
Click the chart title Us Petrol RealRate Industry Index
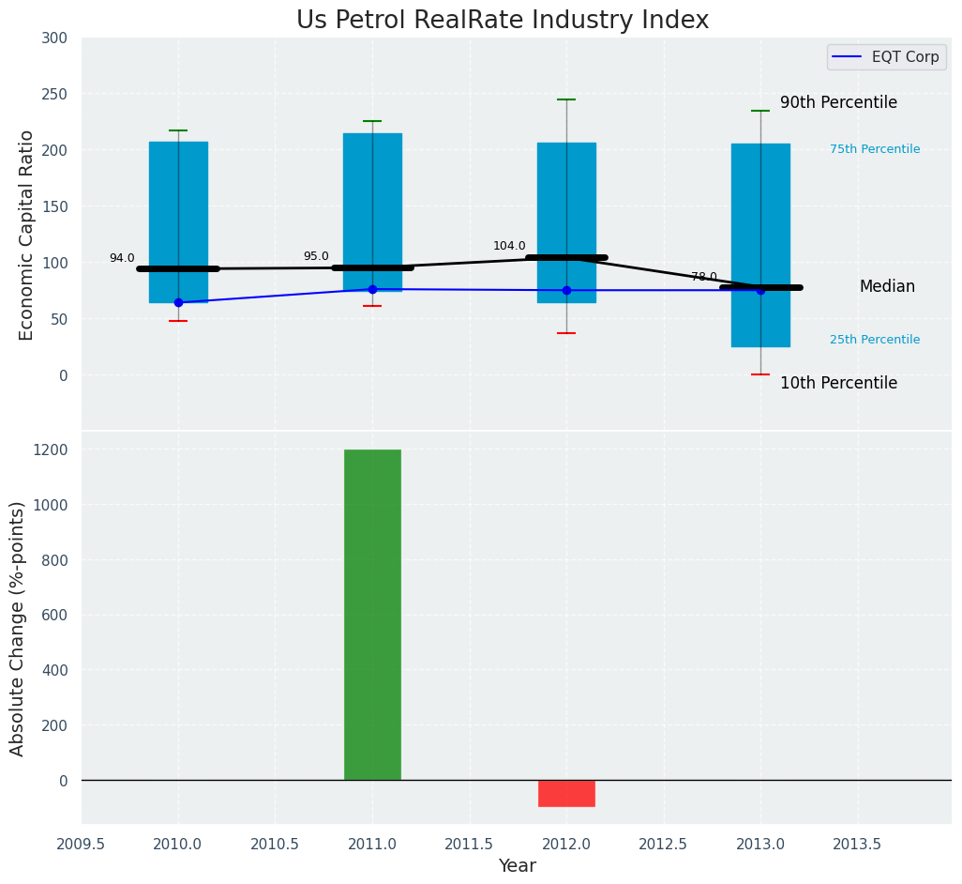click(503, 20)
